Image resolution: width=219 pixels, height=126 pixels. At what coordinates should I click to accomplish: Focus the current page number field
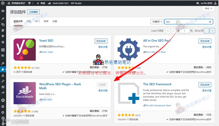coord(184,31)
